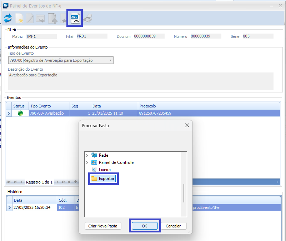This screenshot has height=241, width=286.
Task: Click the Tipo Evento column header
Action: 49,106
